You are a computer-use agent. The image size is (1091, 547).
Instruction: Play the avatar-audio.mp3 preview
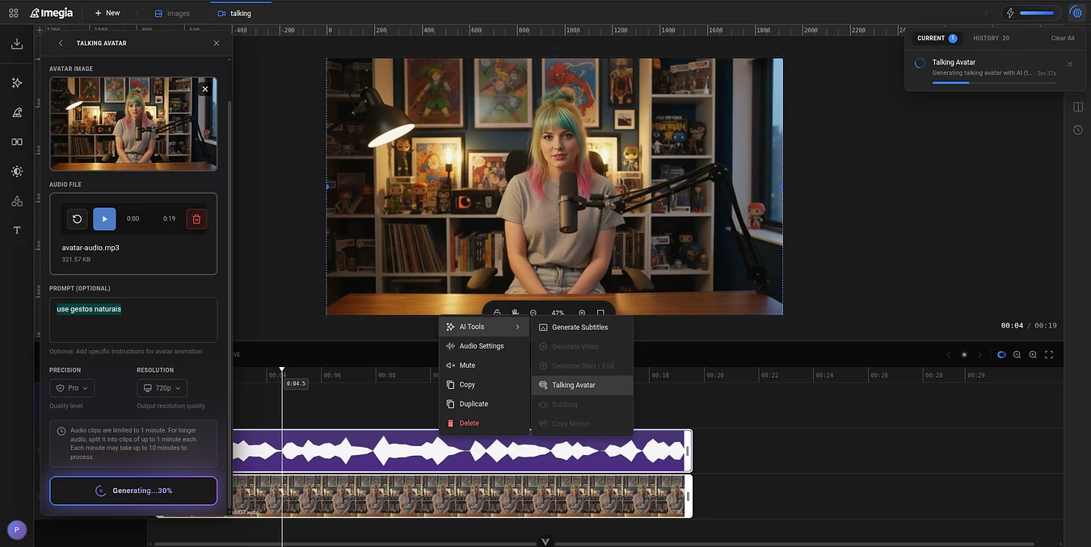104,219
